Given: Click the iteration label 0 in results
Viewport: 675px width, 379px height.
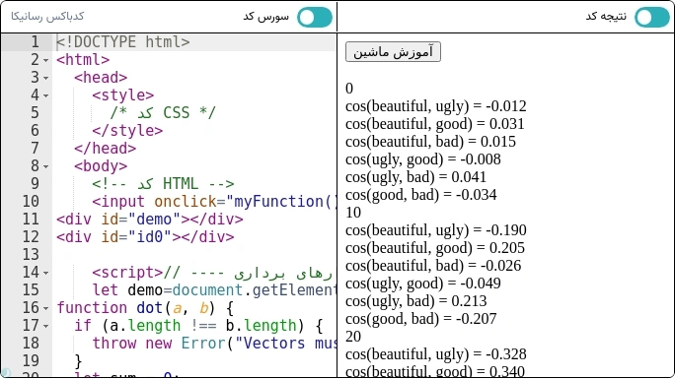Looking at the screenshot, I should pyautogui.click(x=349, y=89).
